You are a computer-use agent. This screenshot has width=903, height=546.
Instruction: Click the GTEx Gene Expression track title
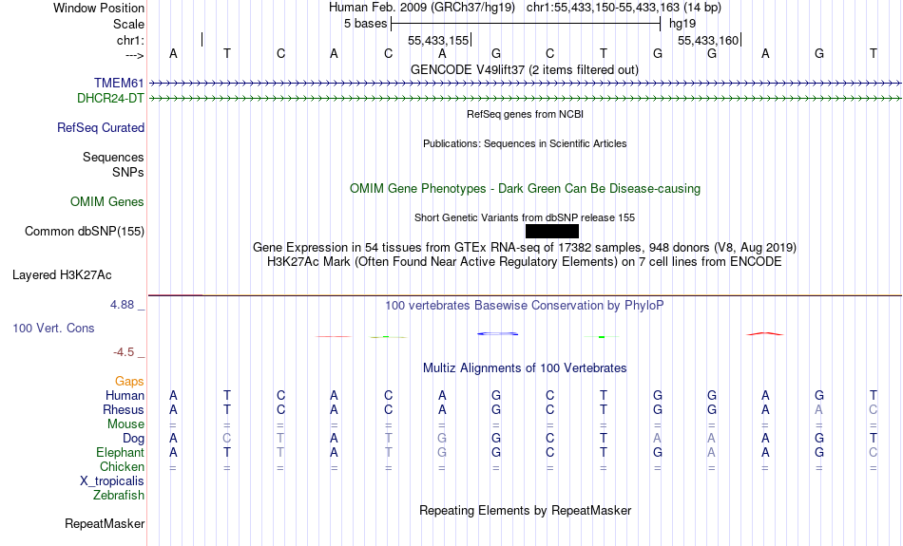coord(525,248)
